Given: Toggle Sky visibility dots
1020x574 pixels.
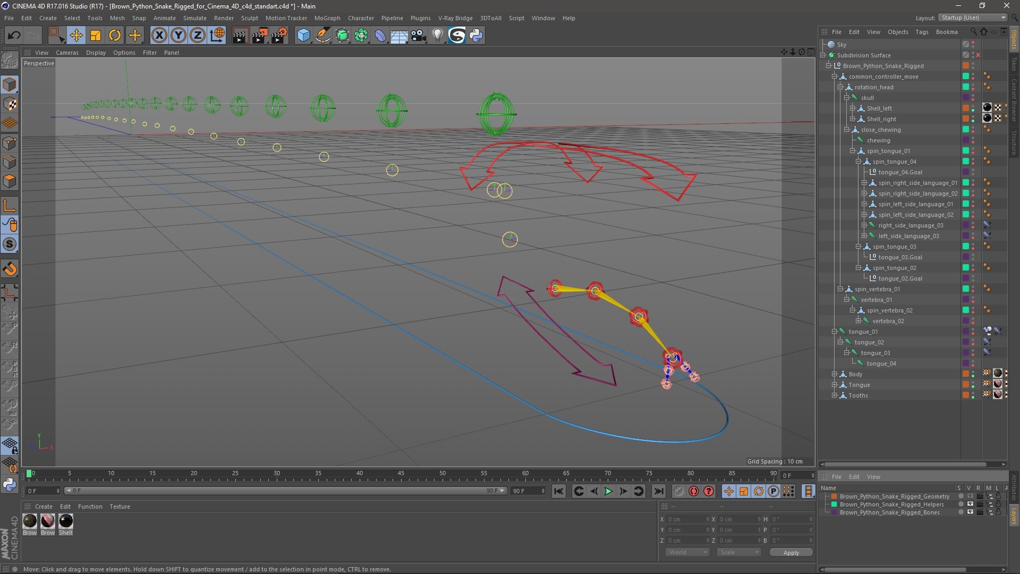Looking at the screenshot, I should 973,45.
